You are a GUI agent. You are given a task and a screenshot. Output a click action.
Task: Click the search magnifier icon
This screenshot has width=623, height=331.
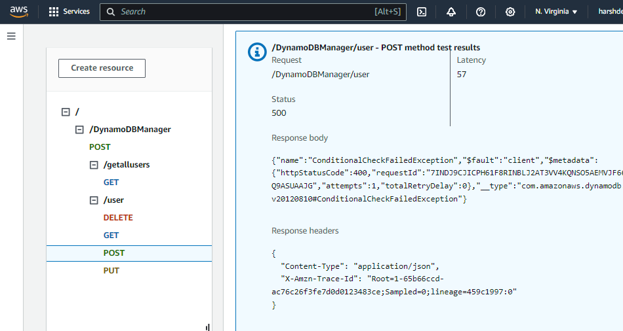(110, 12)
